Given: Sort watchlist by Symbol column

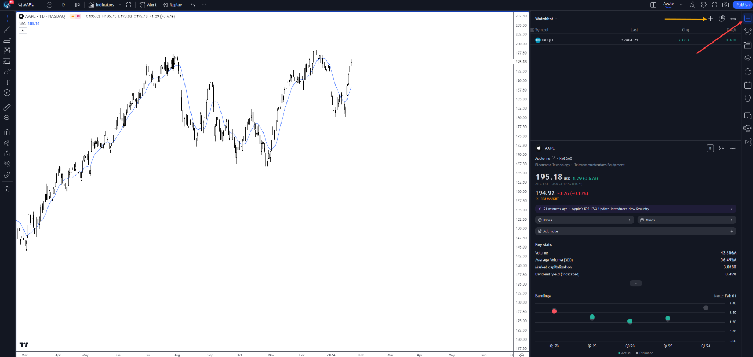Looking at the screenshot, I should point(542,29).
